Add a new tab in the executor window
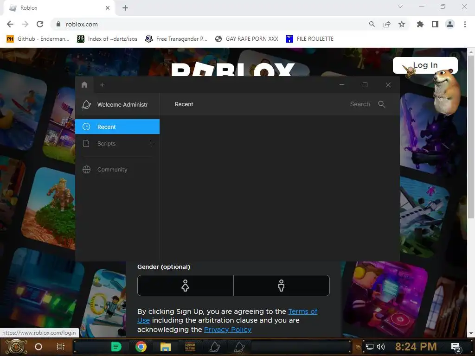This screenshot has height=356, width=475. point(102,85)
